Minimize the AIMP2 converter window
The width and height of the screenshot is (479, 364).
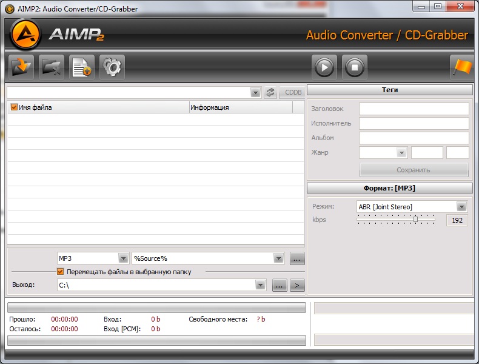pos(421,7)
